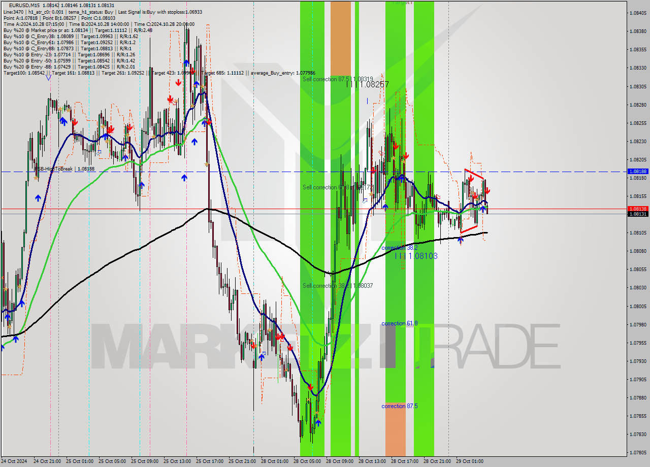Select the 'Buy %20 @ Entry -88' line
Image resolution: width=650 pixels, height=467 pixels.
69,67
